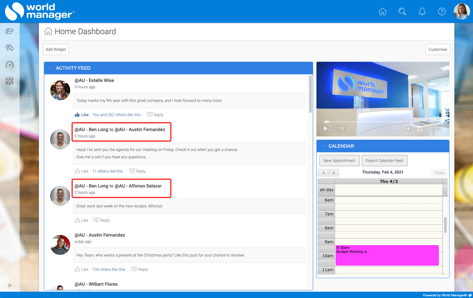
Task: Reply to Estelle Wise's post
Action: pos(155,115)
